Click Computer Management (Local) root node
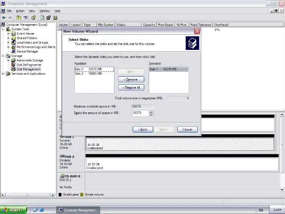 point(27,25)
